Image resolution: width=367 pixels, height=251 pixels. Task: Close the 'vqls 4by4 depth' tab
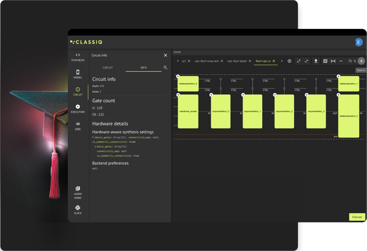pos(250,61)
